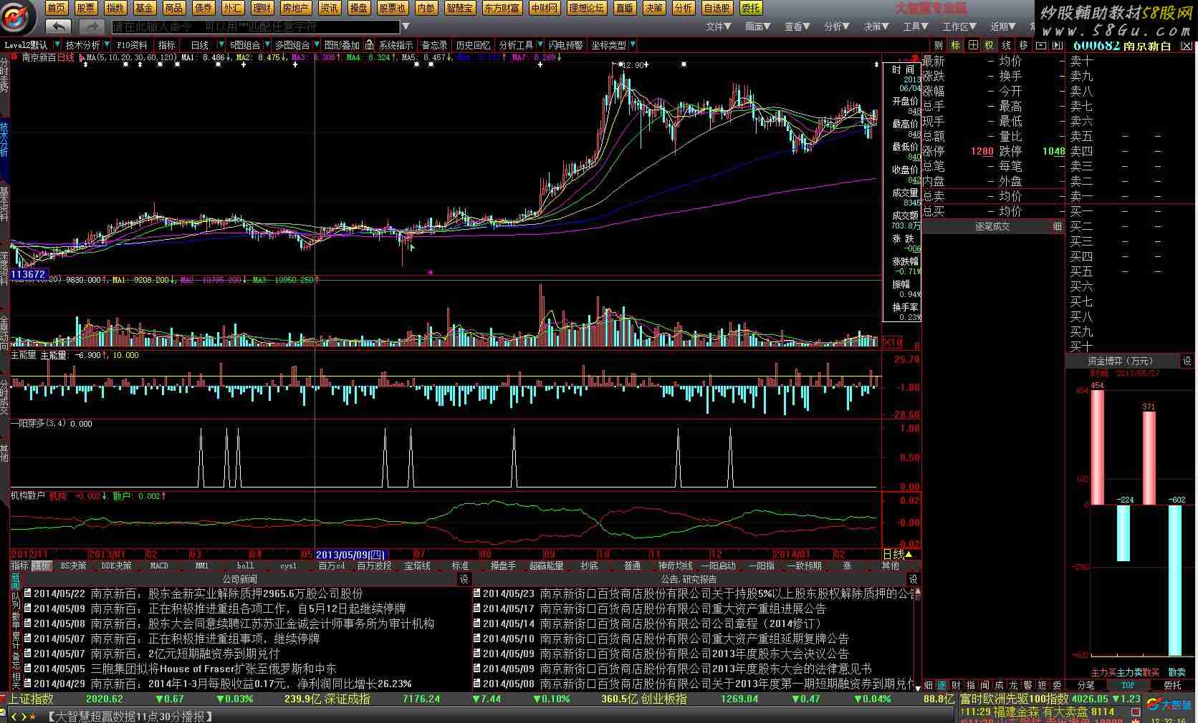Open the 工作区 menu

tap(959, 26)
